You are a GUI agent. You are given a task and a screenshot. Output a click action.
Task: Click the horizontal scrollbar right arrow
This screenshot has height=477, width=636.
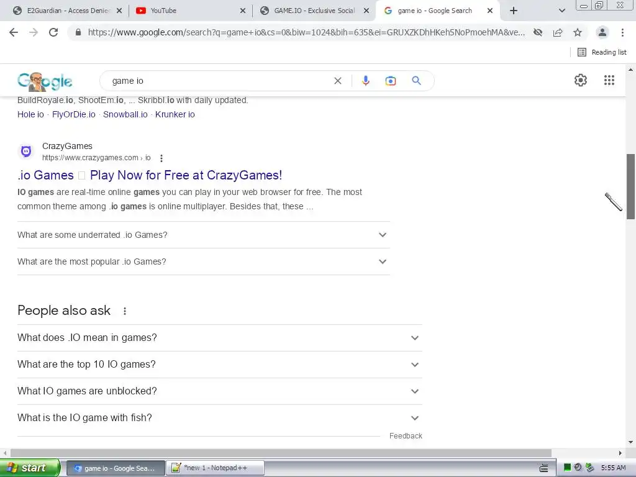pyautogui.click(x=620, y=453)
